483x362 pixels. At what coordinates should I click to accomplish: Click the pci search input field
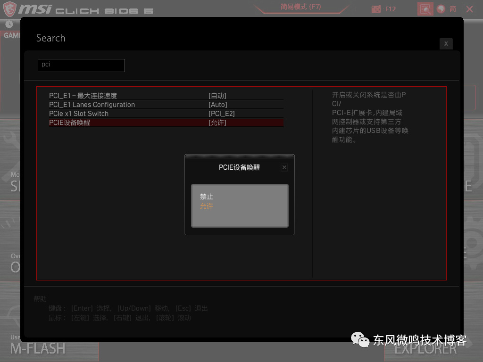point(81,65)
